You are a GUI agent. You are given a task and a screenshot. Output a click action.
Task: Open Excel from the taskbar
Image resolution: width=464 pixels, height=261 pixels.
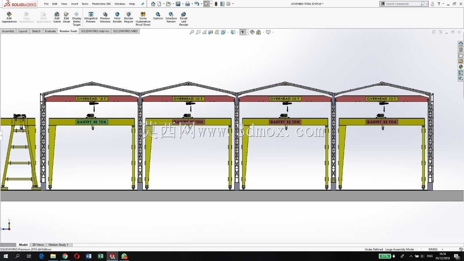pyautogui.click(x=100, y=256)
